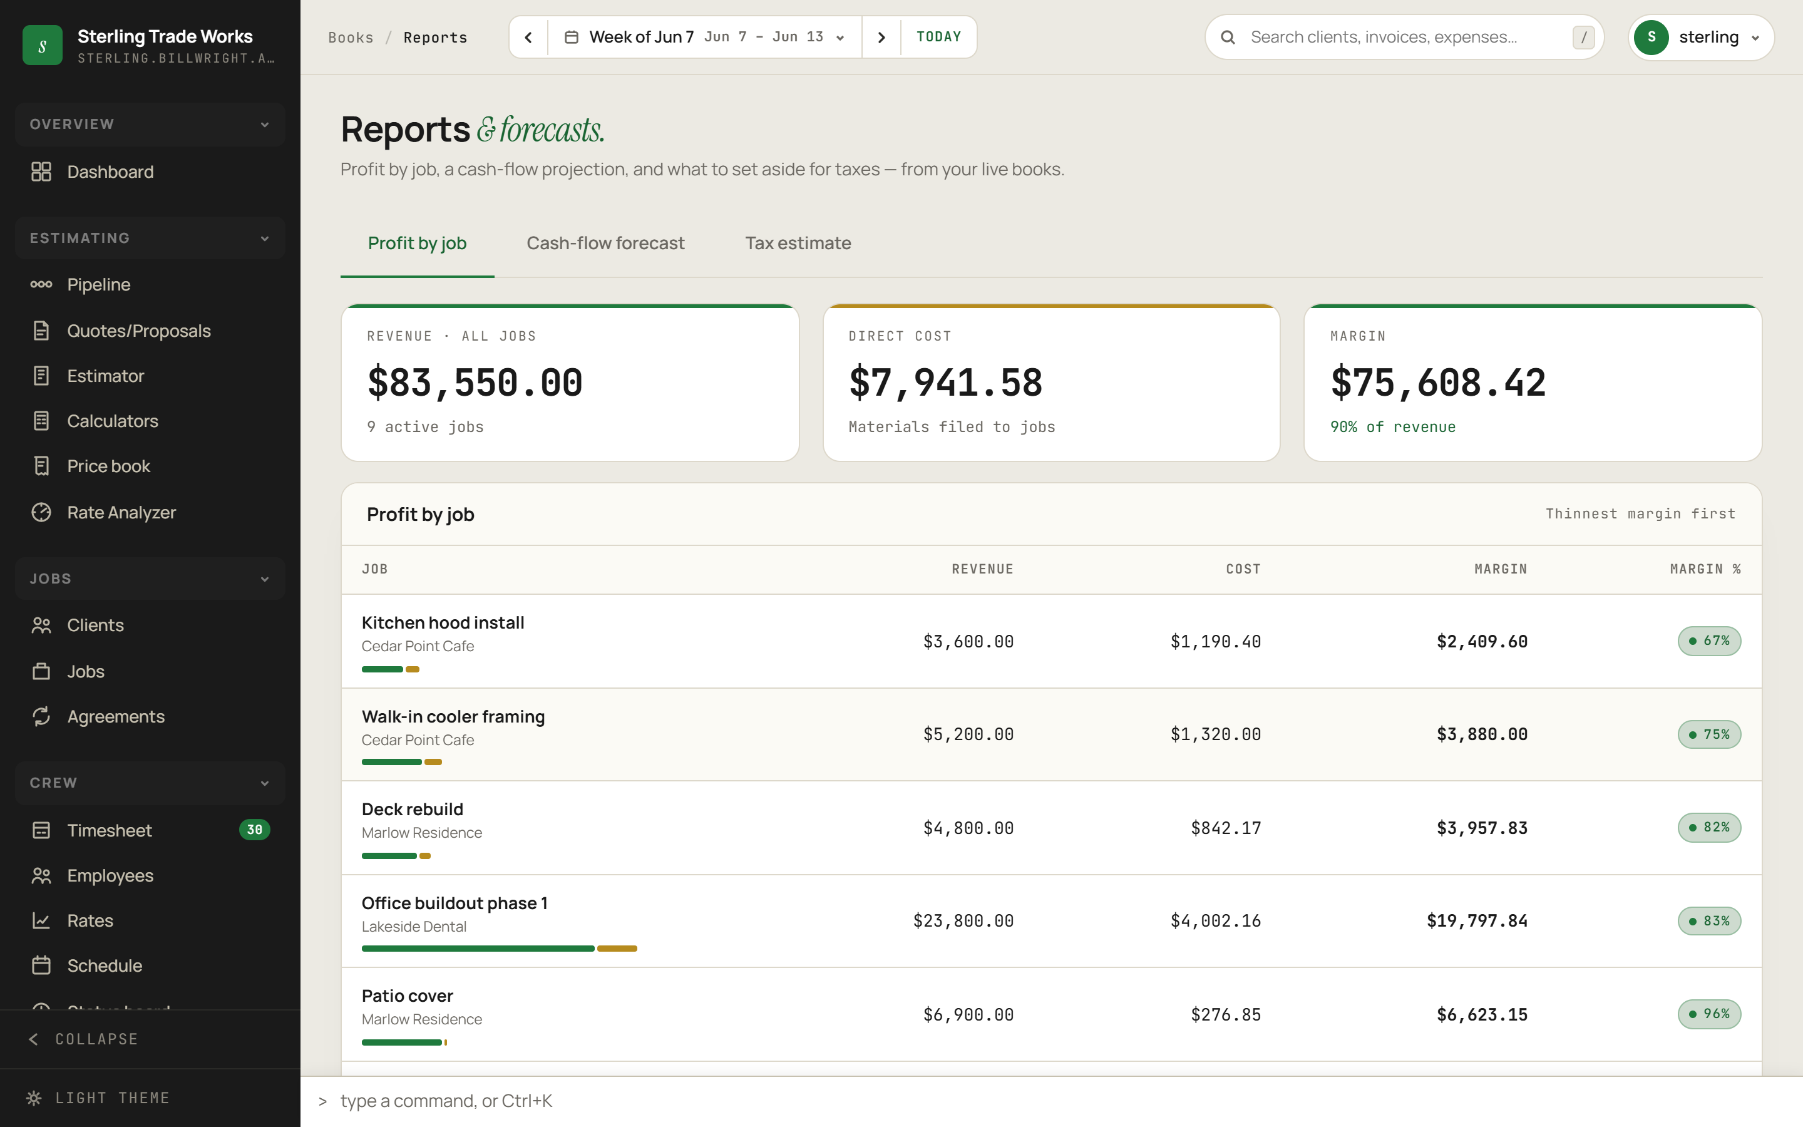Open Dashboard from the sidebar
The width and height of the screenshot is (1803, 1127).
point(150,172)
